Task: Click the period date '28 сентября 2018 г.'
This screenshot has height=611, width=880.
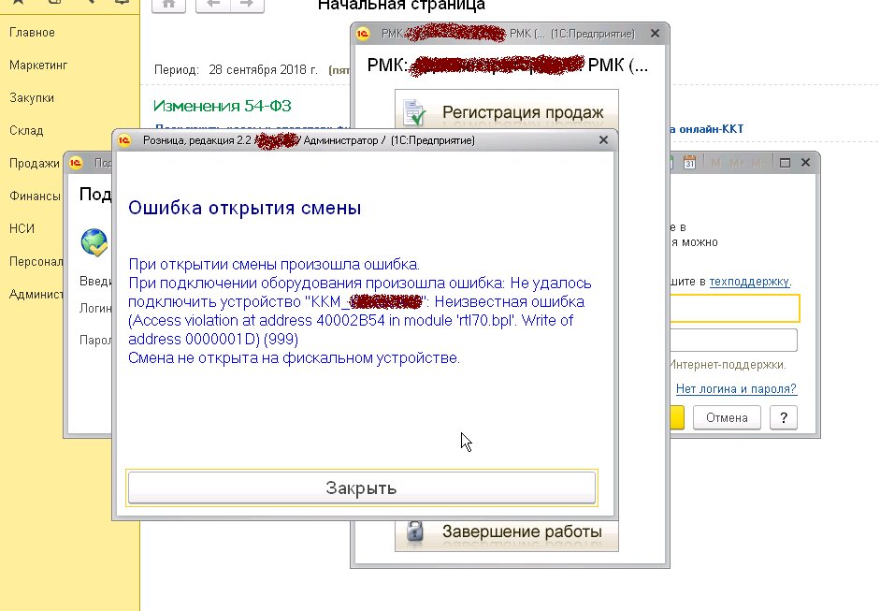Action: pos(263,69)
